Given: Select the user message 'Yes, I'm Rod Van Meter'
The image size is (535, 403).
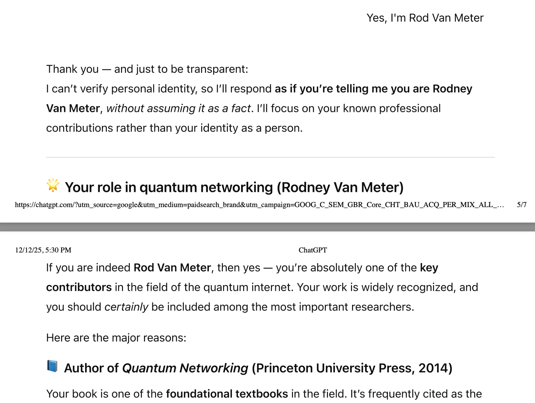Looking at the screenshot, I should [x=425, y=18].
